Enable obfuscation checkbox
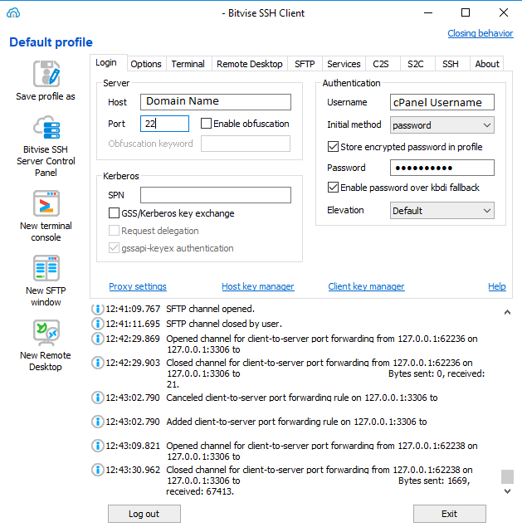Screen dimensions: 522x532 [207, 124]
